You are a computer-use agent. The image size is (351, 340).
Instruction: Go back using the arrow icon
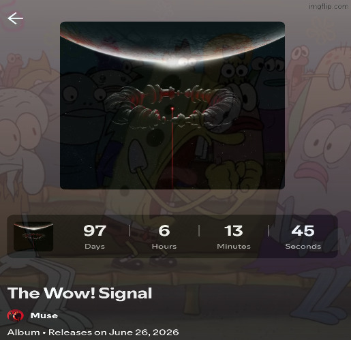pyautogui.click(x=16, y=18)
